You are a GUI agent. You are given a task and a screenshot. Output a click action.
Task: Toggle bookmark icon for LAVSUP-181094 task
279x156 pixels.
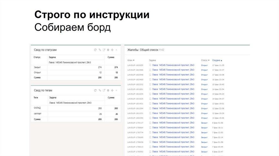pyautogui.click(x=150, y=108)
